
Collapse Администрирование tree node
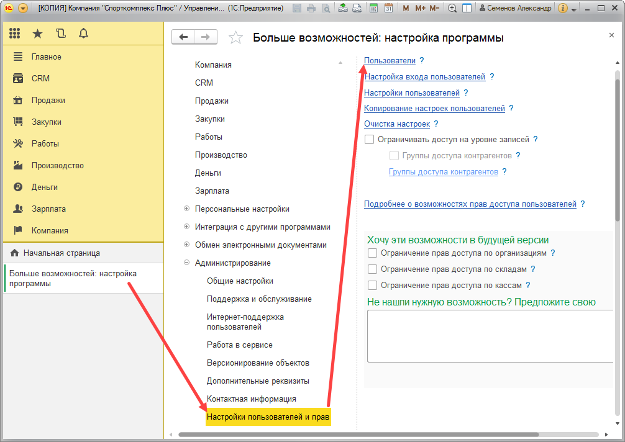(186, 263)
